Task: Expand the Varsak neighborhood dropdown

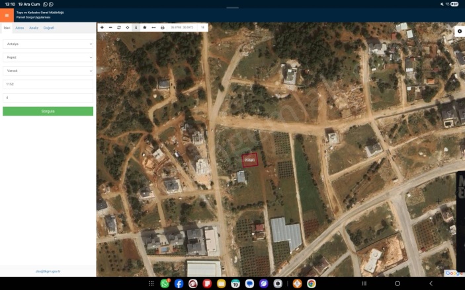Action: [x=48, y=71]
